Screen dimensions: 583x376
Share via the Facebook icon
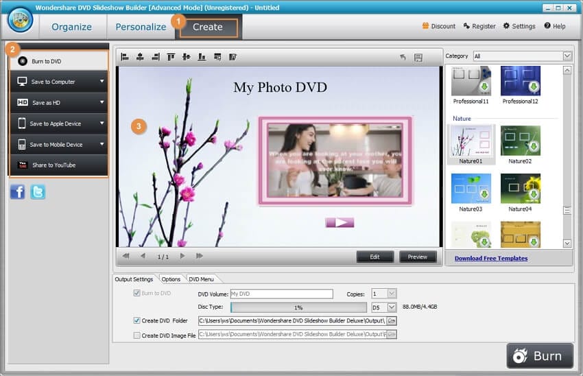click(x=17, y=192)
